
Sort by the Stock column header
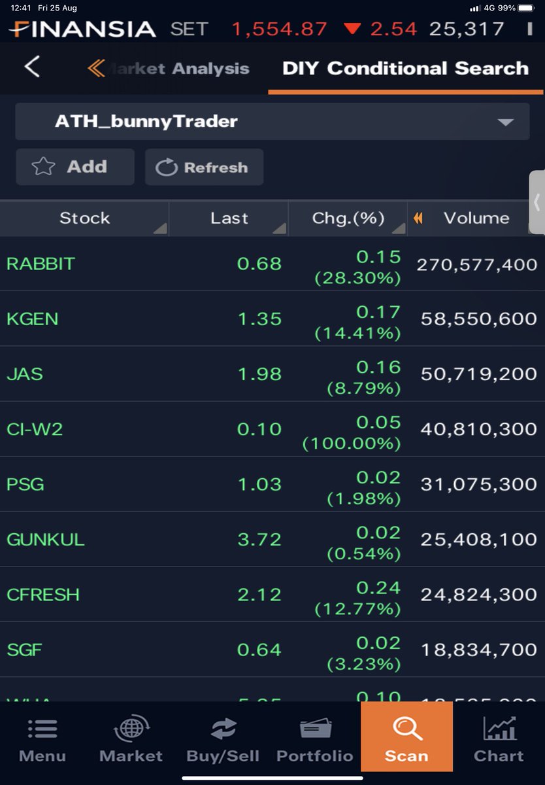[84, 218]
